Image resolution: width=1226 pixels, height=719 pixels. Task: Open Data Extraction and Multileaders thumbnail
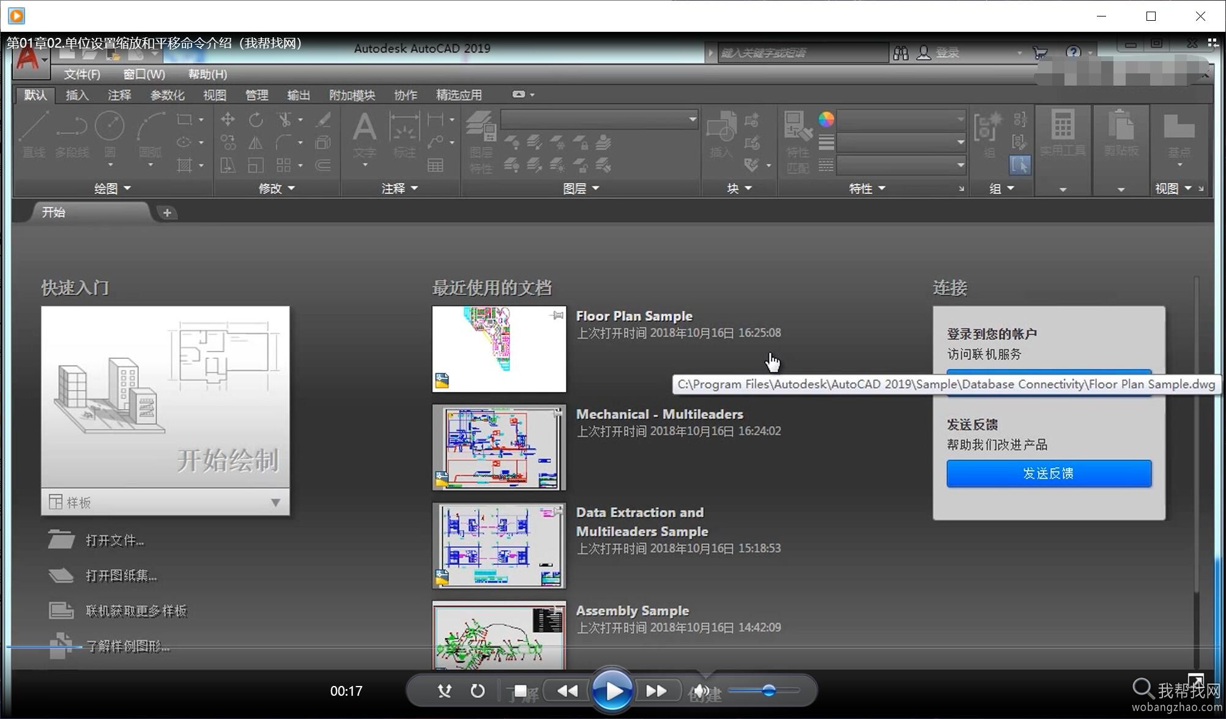(499, 546)
